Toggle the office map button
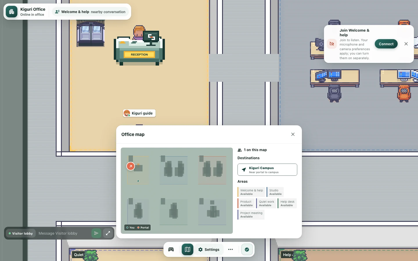Image resolution: width=418 pixels, height=261 pixels. click(188, 249)
